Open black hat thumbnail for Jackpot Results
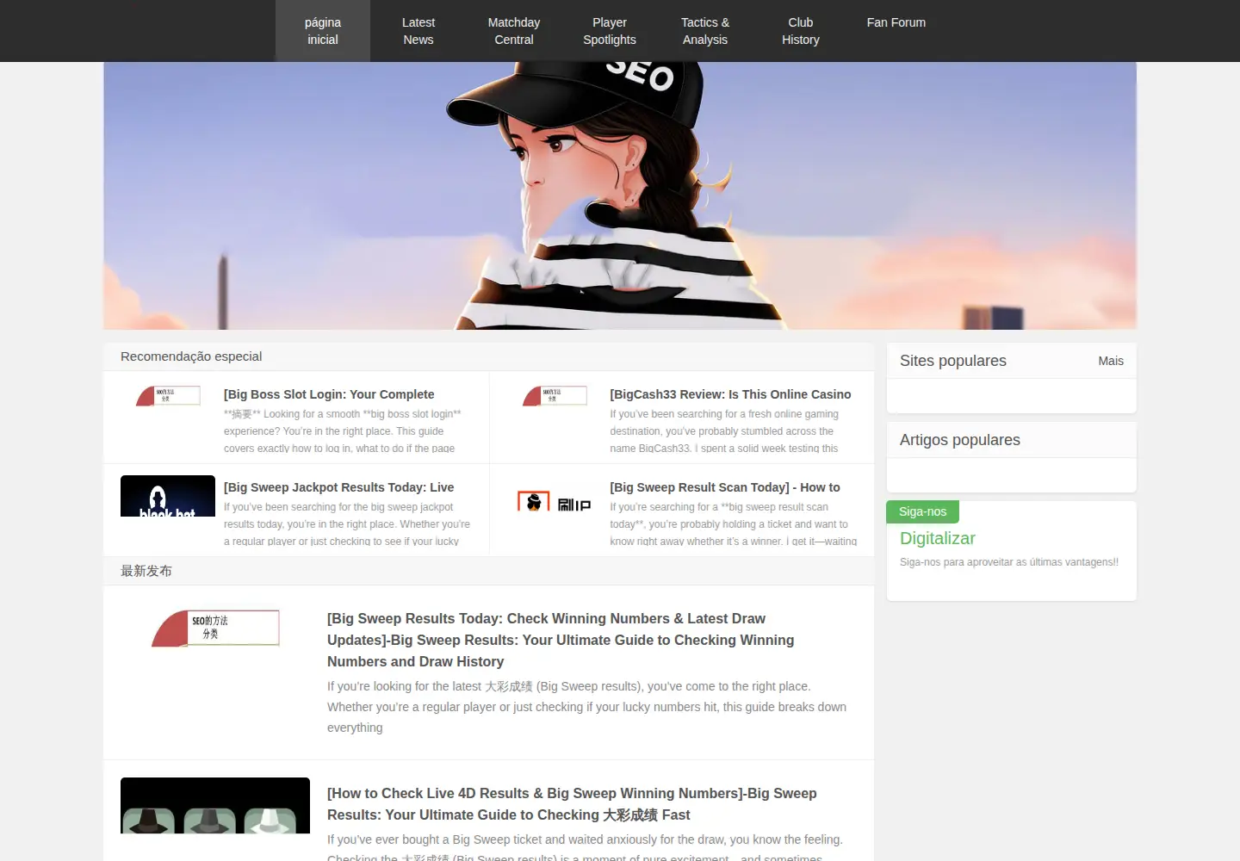 (168, 496)
